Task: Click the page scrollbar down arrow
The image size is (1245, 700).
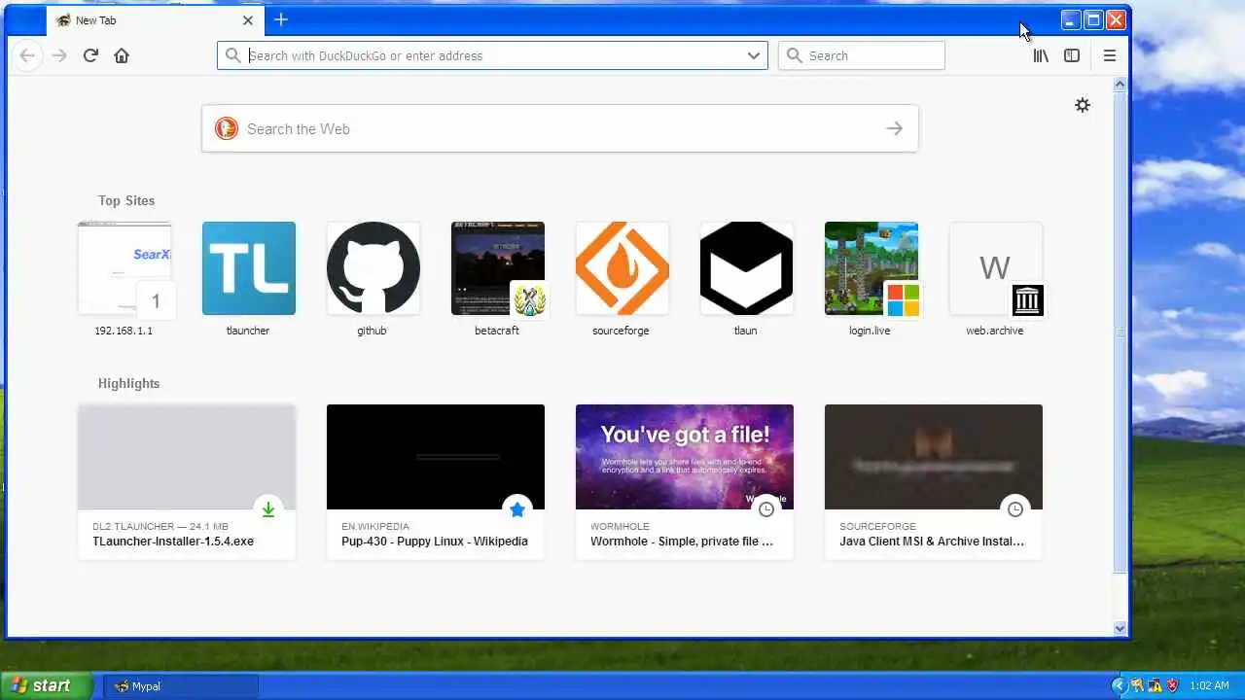Action: click(1120, 629)
